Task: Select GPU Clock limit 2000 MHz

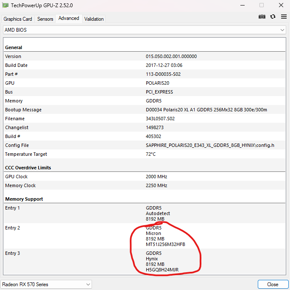Action: [156, 177]
